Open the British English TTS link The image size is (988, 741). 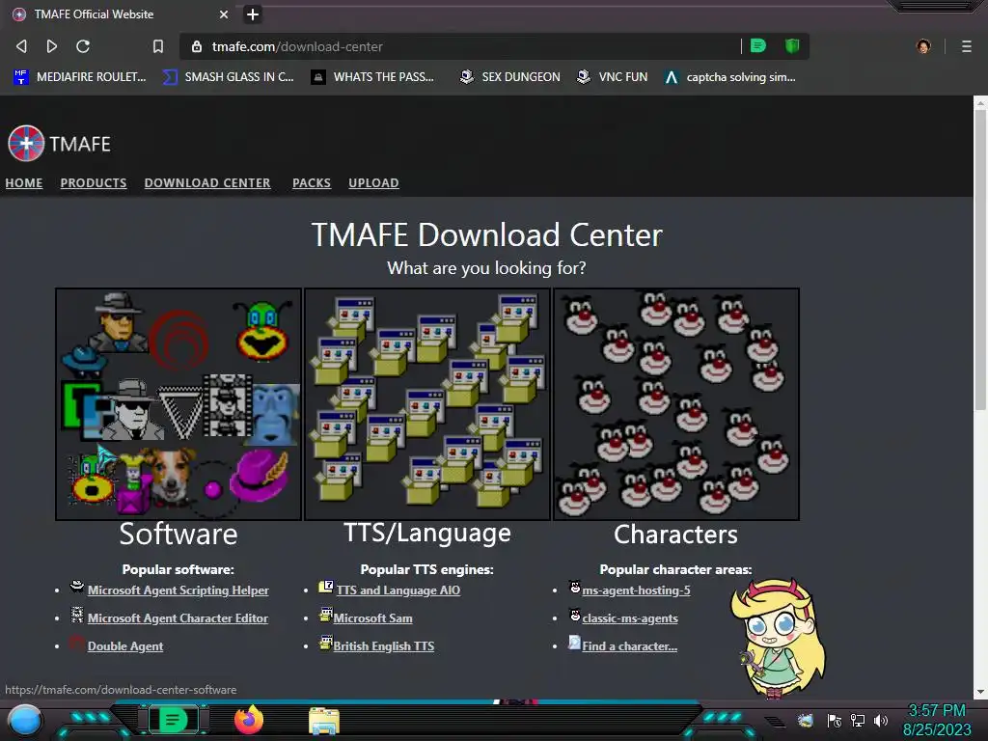pyautogui.click(x=384, y=645)
